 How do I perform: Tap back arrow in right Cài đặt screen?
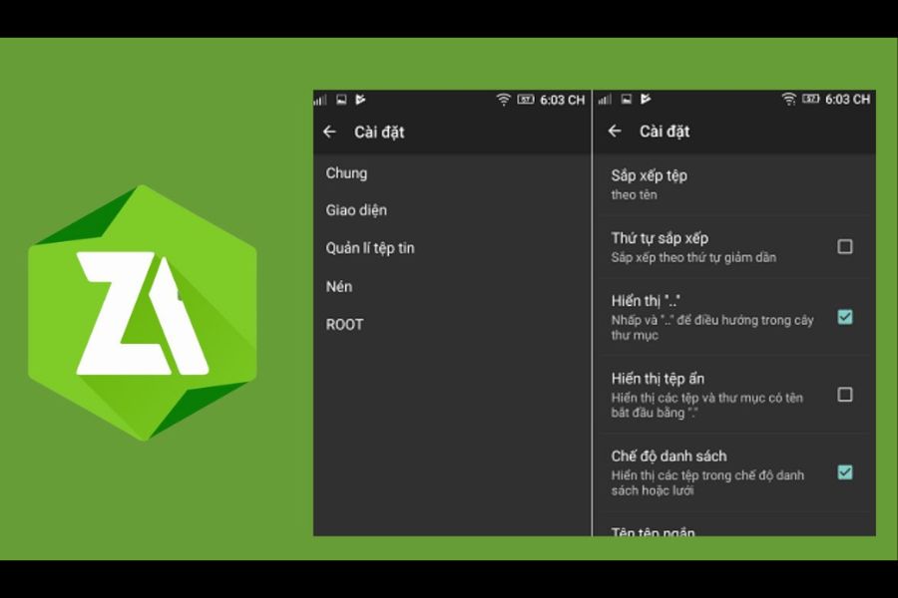615,131
